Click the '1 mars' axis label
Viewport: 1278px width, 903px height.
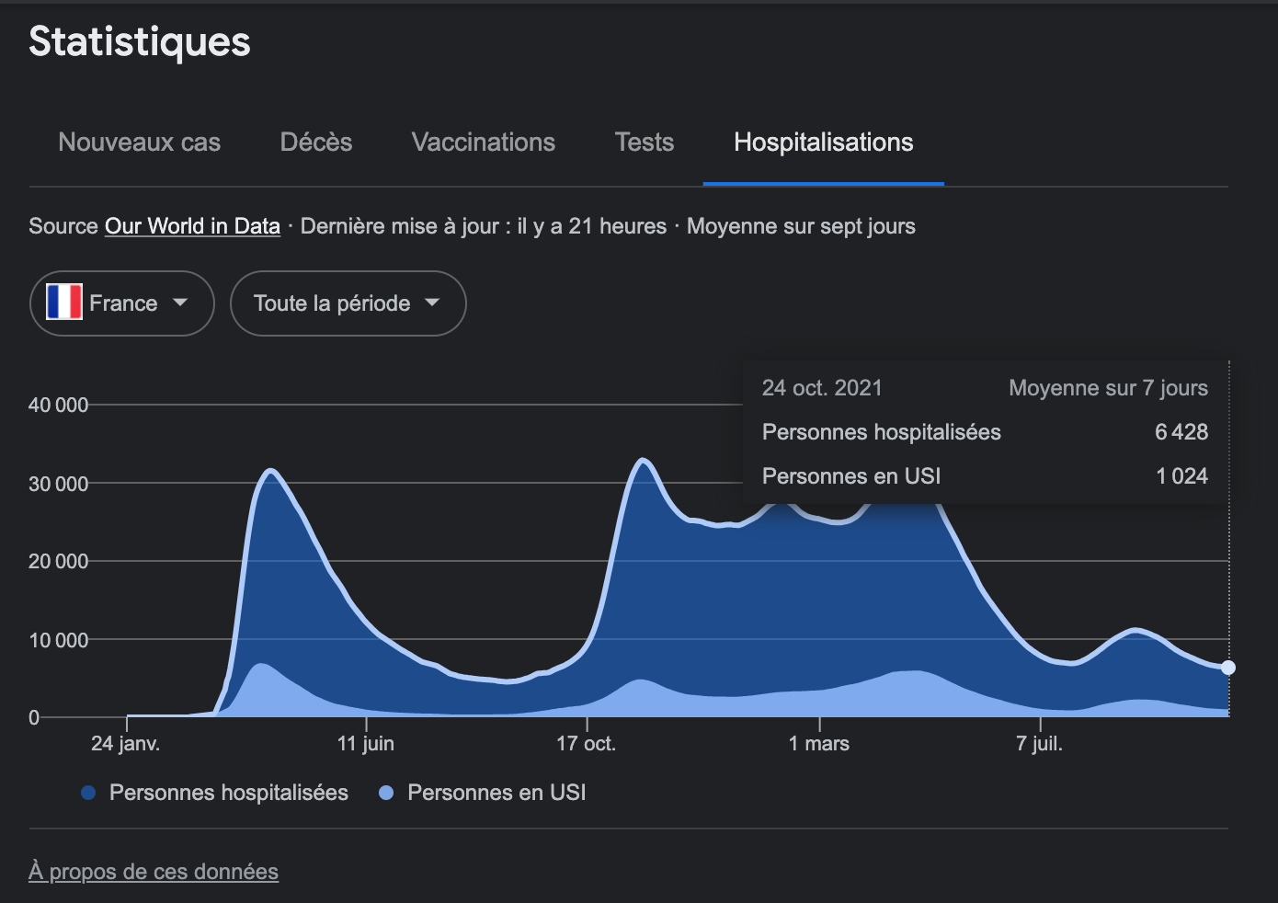[818, 744]
